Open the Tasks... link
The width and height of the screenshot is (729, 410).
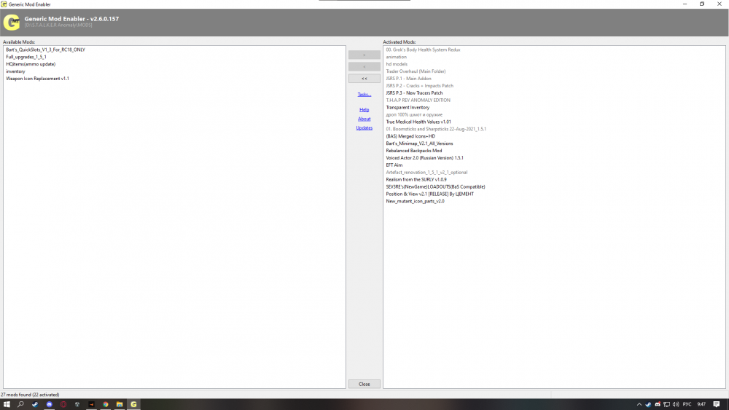point(364,94)
